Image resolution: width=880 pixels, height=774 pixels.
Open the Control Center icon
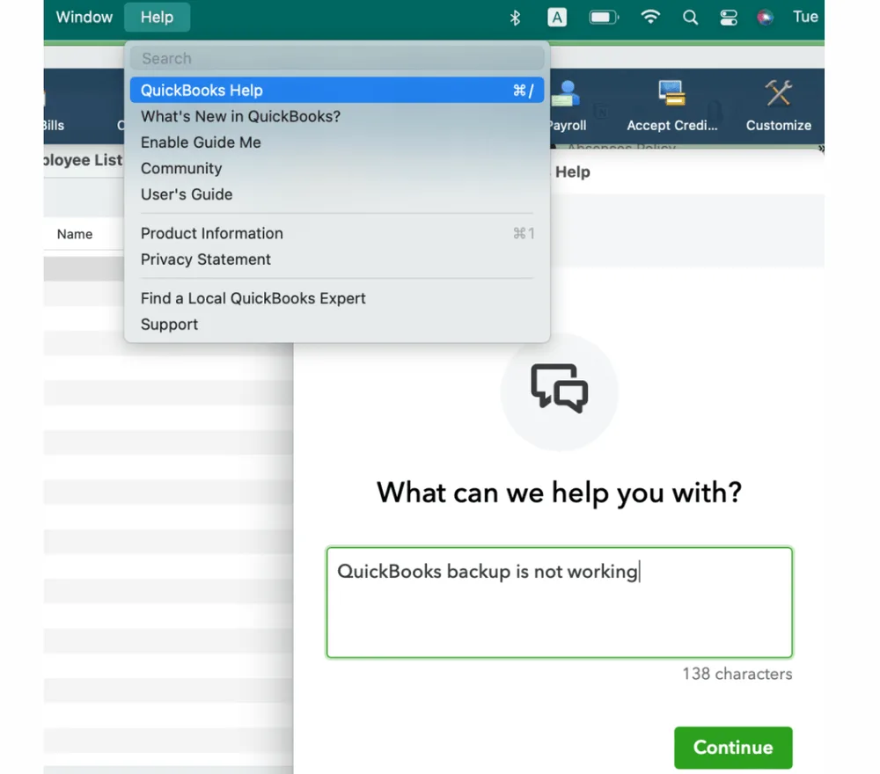click(729, 18)
